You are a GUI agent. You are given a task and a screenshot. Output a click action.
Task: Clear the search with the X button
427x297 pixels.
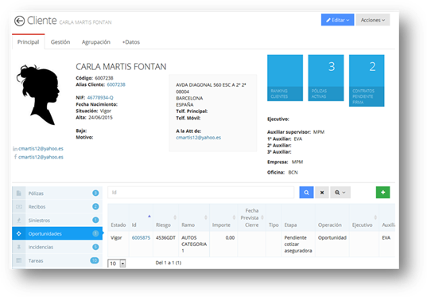(x=322, y=193)
